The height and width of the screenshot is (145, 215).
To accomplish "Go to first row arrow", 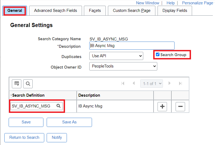I will coord(123,83).
